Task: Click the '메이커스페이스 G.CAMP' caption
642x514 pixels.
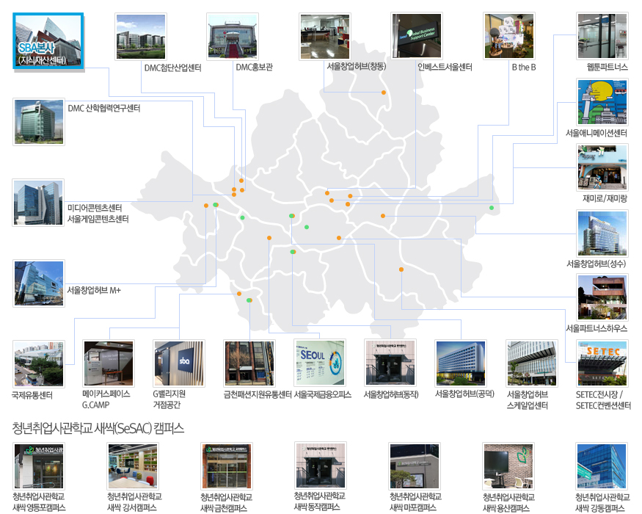Action: [106, 399]
